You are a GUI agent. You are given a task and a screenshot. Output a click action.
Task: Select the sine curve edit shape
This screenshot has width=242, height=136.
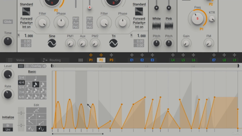pos(31,129)
